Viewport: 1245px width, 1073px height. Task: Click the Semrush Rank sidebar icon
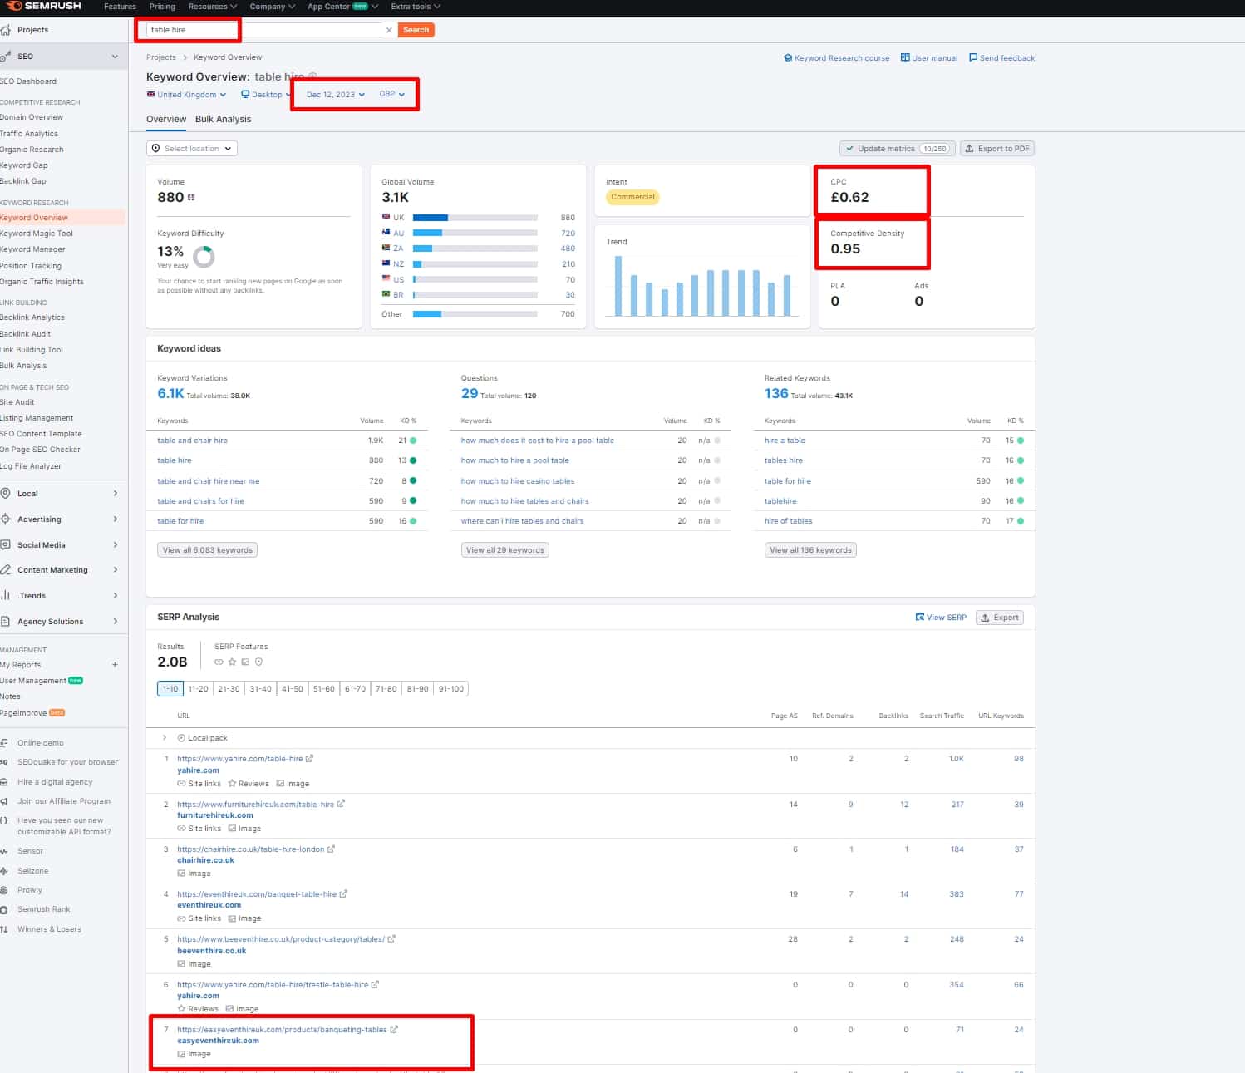[4, 910]
